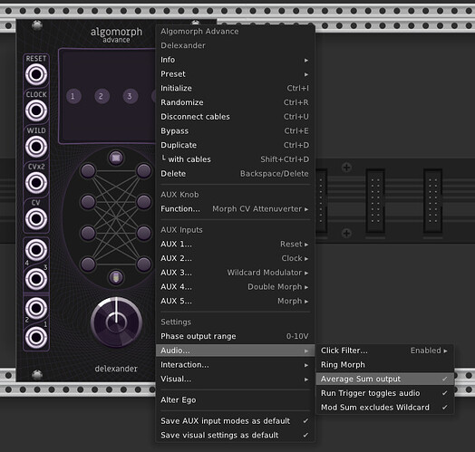Click the edit button above the operator grid
The width and height of the screenshot is (475, 452).
(x=116, y=158)
